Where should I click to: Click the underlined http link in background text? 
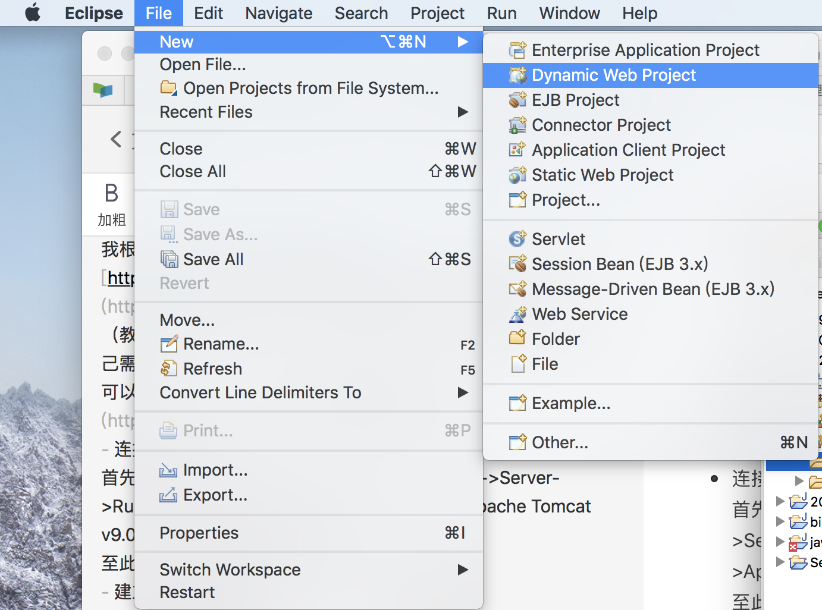point(121,278)
